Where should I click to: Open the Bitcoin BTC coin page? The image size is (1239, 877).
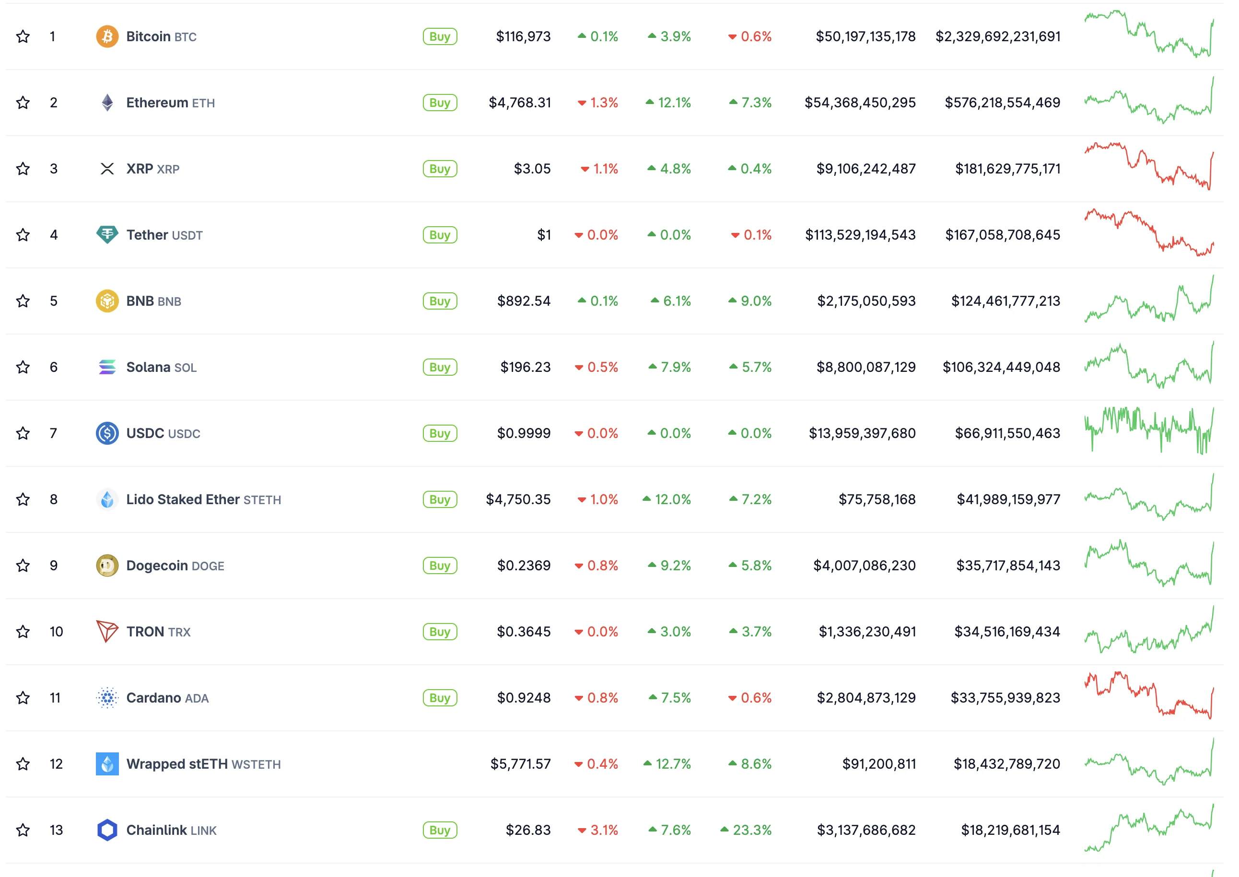click(162, 37)
